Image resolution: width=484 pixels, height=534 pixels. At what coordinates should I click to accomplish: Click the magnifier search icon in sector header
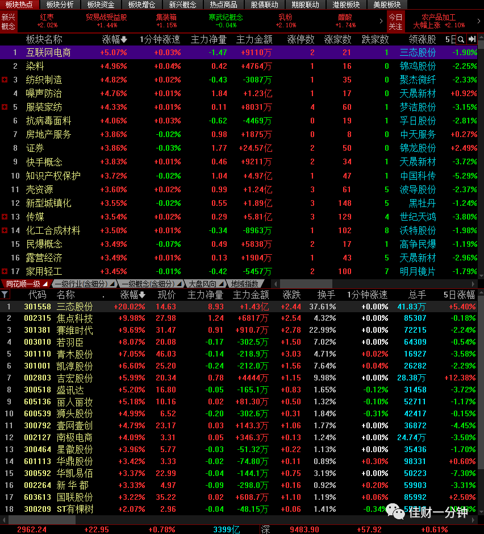coord(461,39)
